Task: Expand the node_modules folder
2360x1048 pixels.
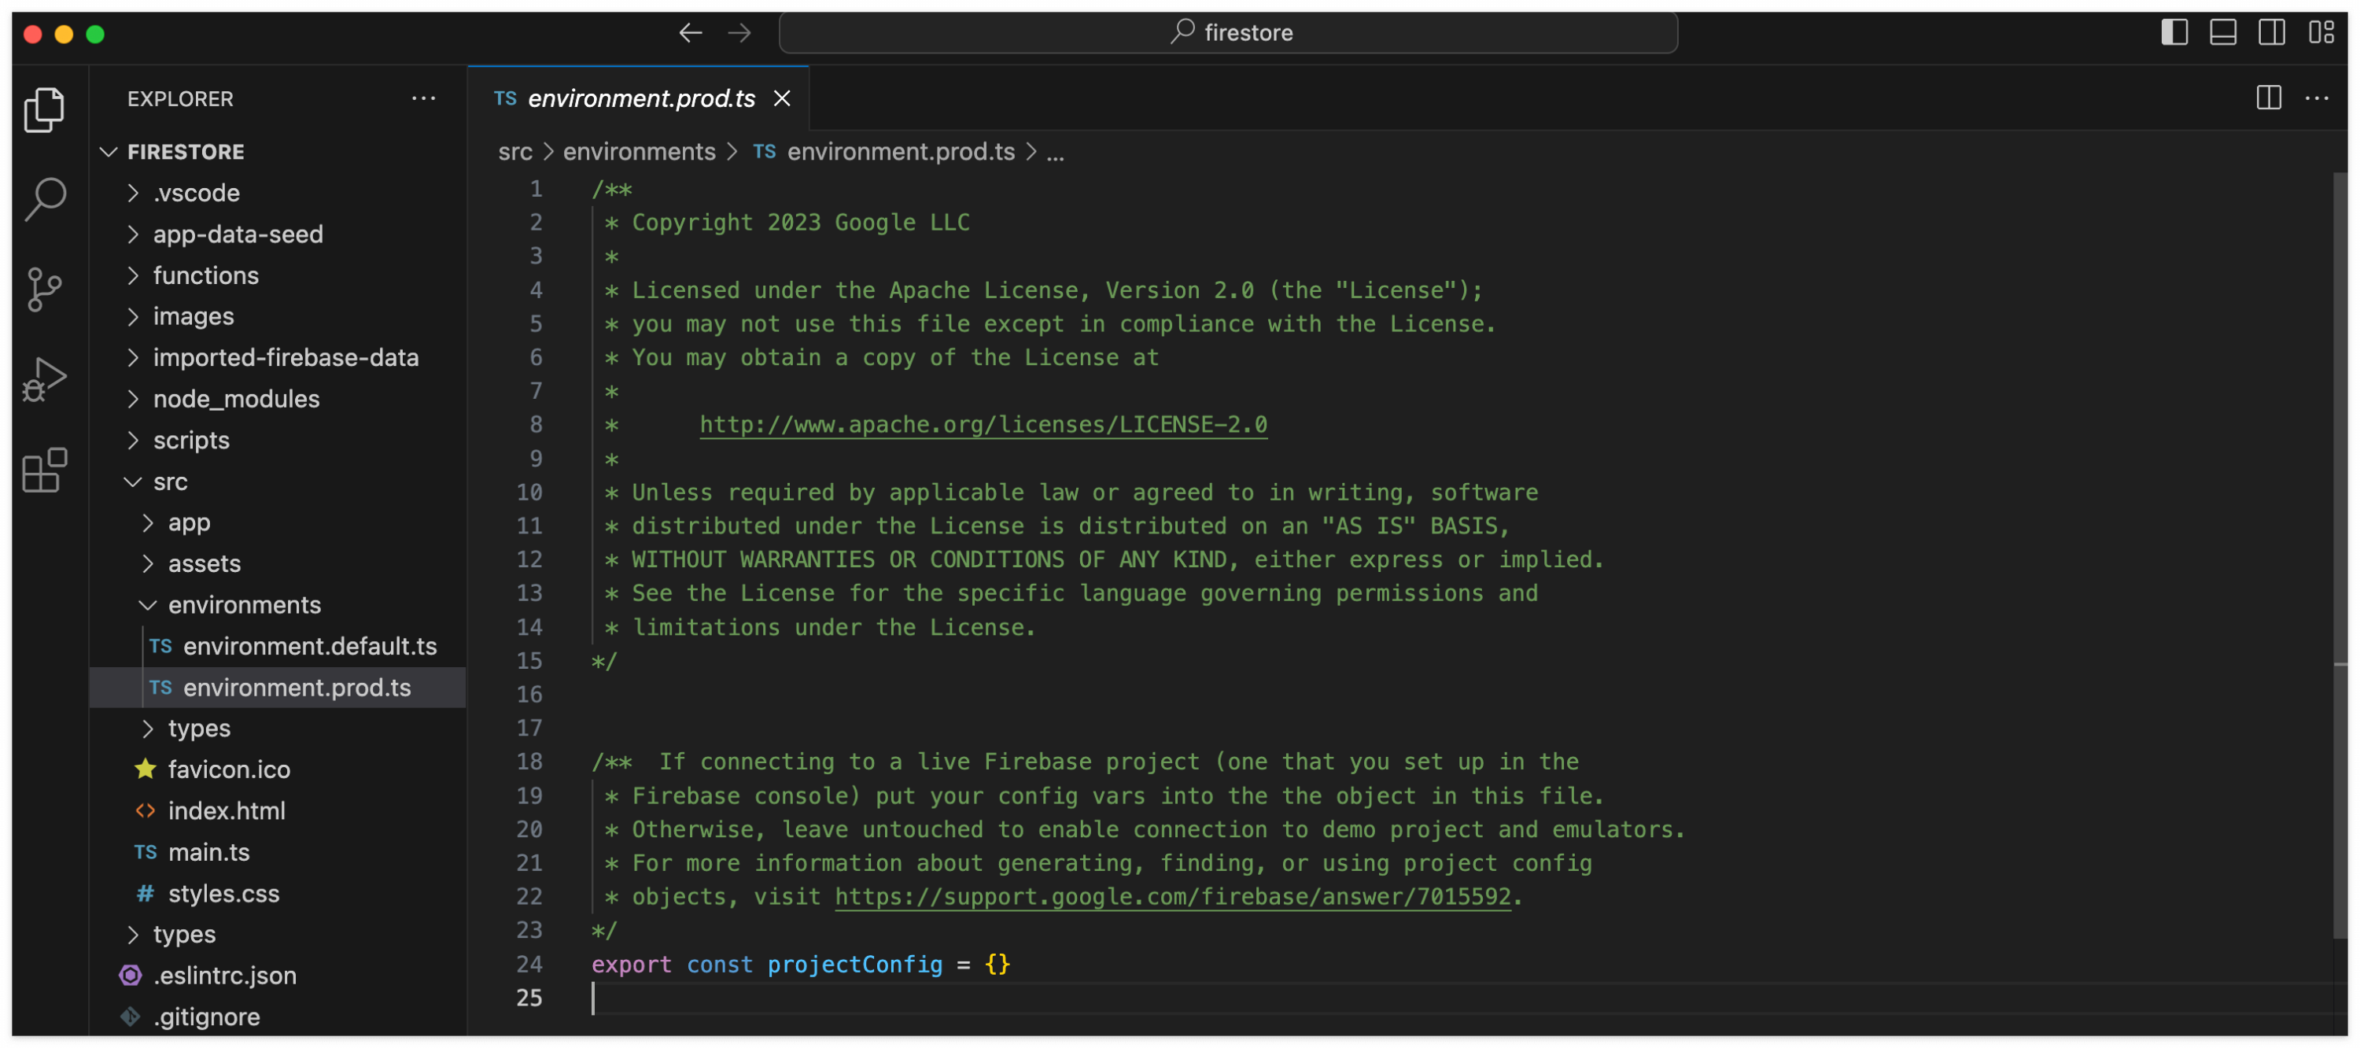Action: pyautogui.click(x=235, y=398)
